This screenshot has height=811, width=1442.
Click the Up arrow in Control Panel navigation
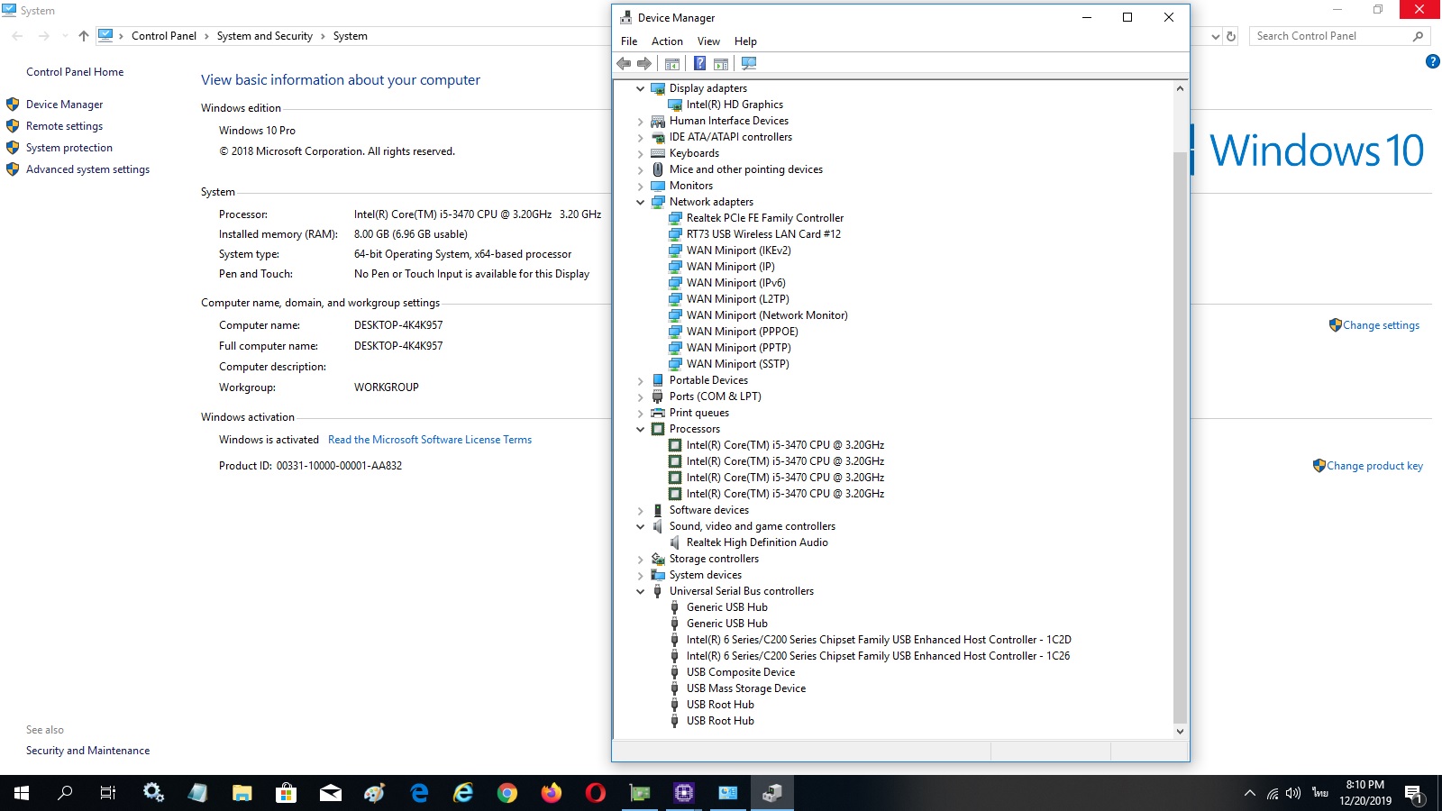point(84,36)
